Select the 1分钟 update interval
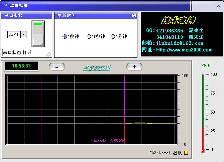Image resolution: width=224 pixels, height=162 pixels. click(119, 36)
